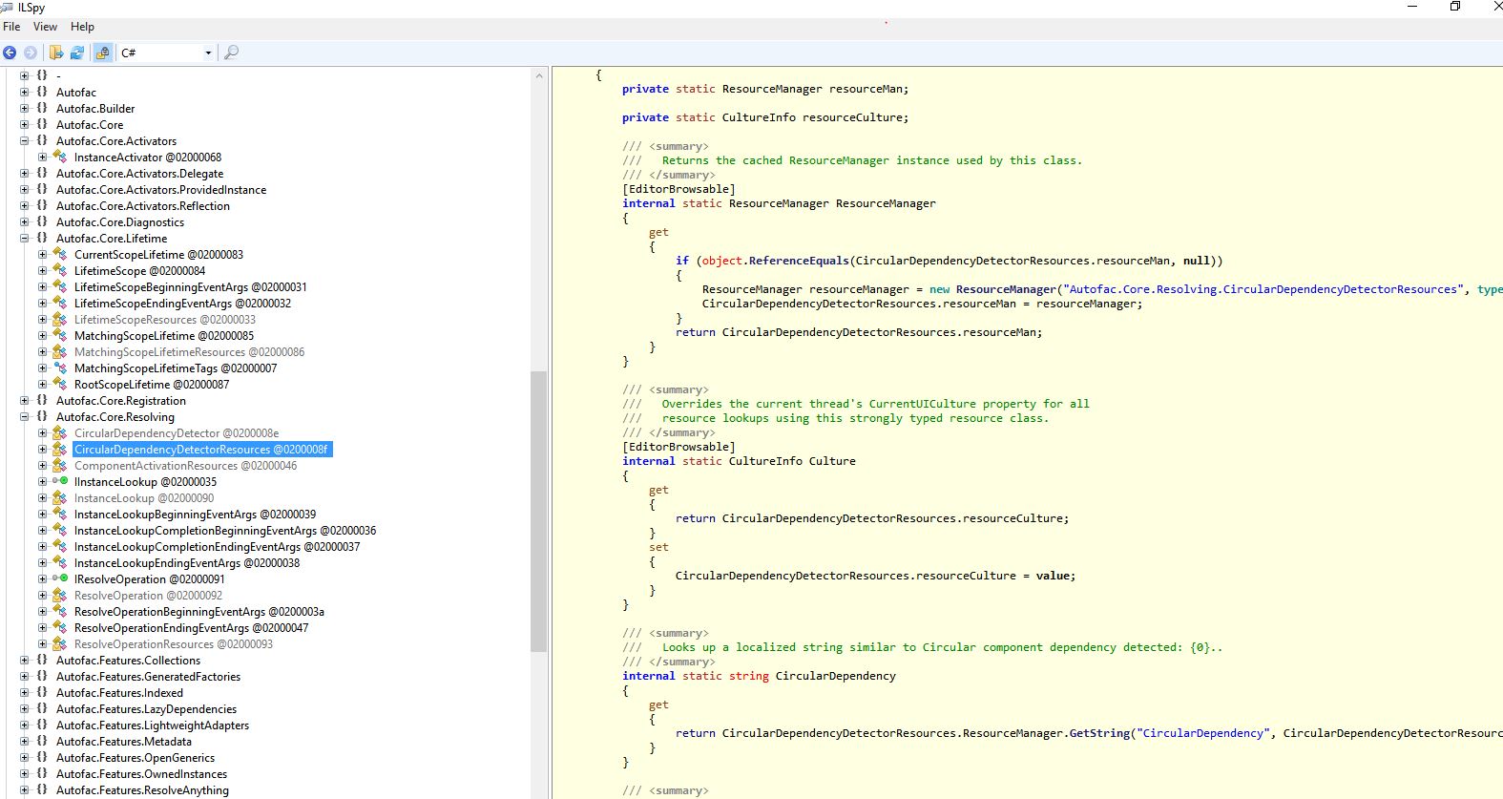Select ResolveOperationBeginningEventArgs tree item

pyautogui.click(x=199, y=612)
